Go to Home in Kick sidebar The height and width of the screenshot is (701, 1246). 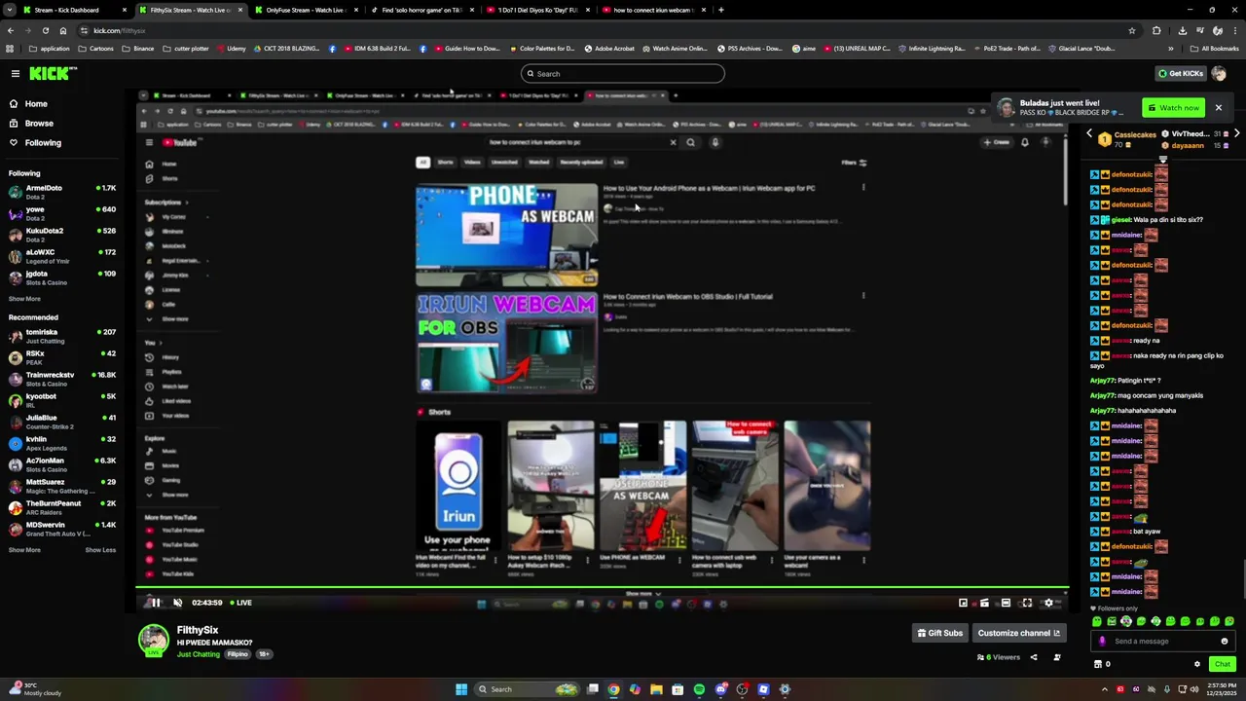(36, 104)
